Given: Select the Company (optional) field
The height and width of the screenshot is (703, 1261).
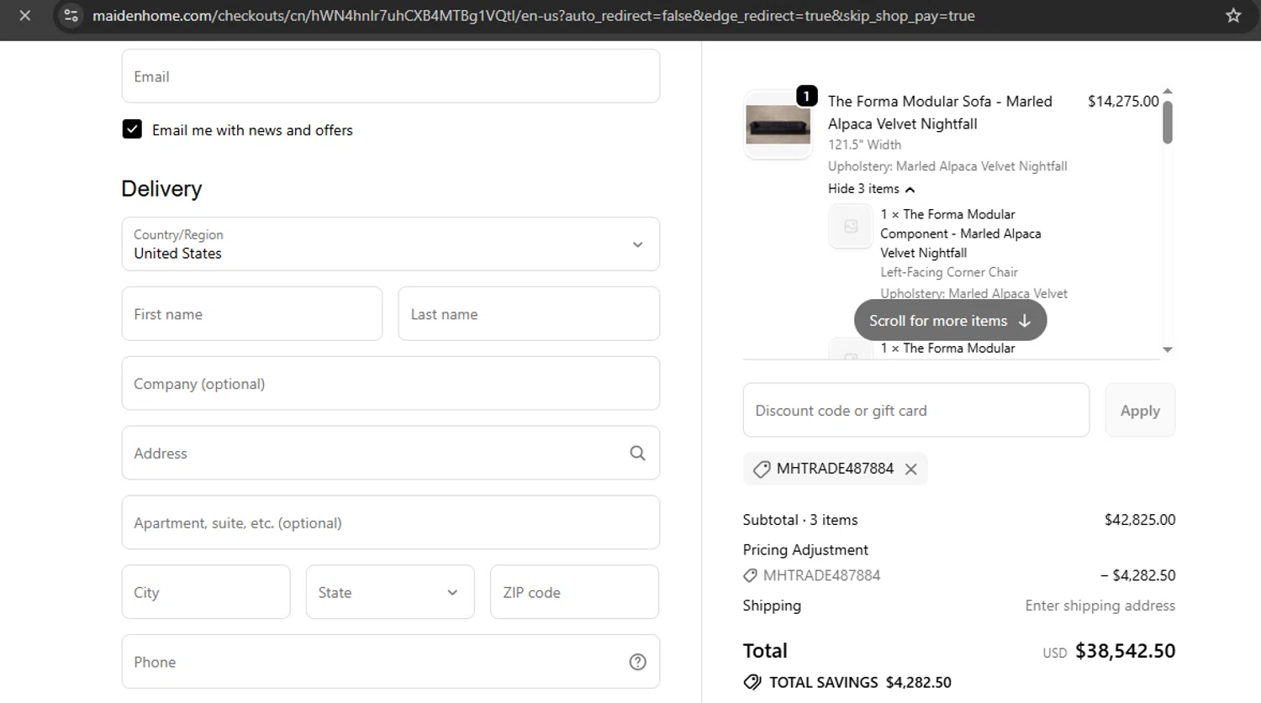Looking at the screenshot, I should 391,384.
